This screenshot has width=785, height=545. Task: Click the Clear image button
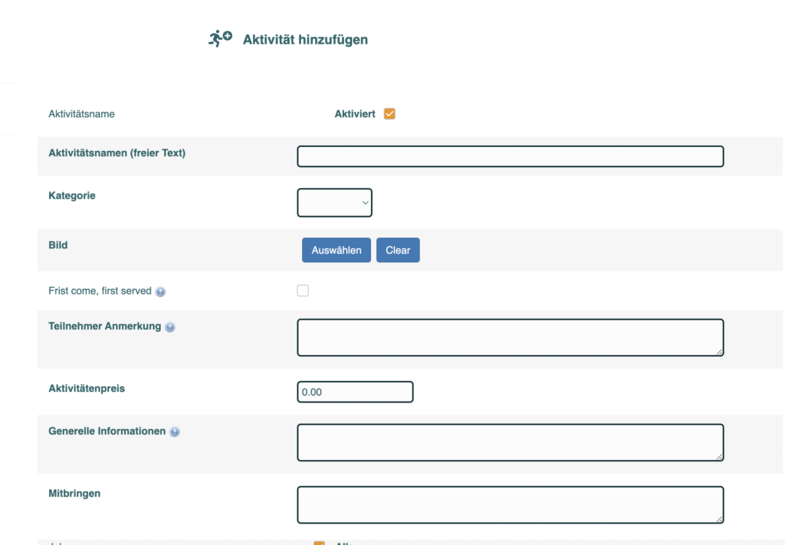click(x=398, y=250)
